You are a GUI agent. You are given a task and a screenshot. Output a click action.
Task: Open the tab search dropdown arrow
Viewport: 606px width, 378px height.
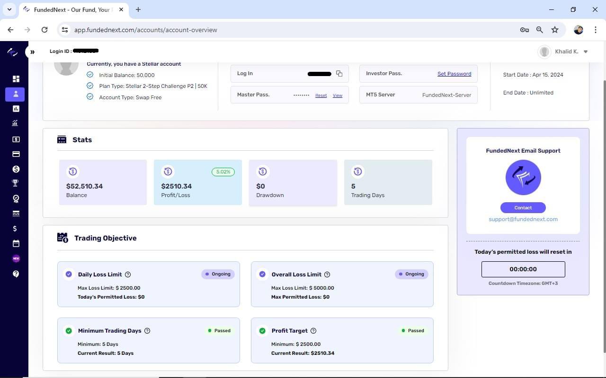[9, 9]
